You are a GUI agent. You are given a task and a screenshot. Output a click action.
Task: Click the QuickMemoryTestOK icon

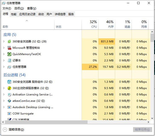(9, 54)
